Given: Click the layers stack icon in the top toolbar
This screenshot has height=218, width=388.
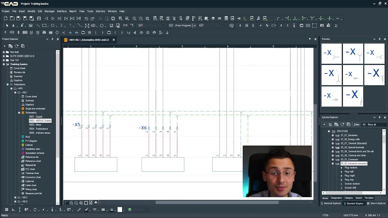Looking at the screenshot, I should (213, 18).
